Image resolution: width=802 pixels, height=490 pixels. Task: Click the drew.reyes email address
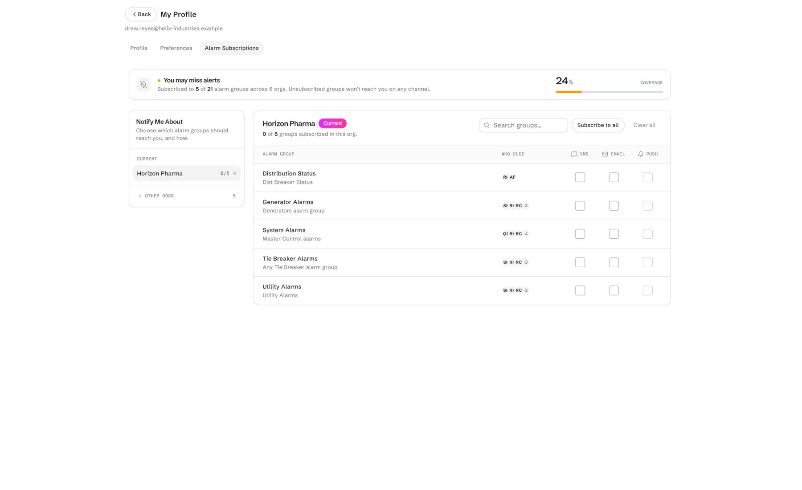coord(174,29)
